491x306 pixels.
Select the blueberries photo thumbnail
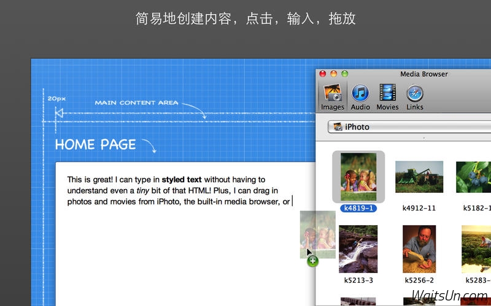tap(473, 177)
